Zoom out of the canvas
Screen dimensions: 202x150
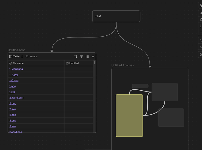tap(201, 32)
